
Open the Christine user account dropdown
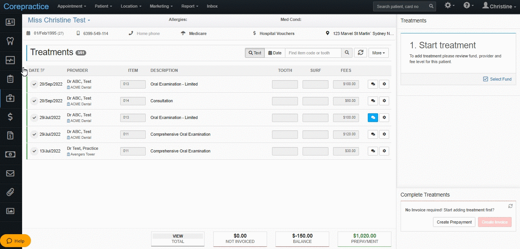(x=499, y=6)
